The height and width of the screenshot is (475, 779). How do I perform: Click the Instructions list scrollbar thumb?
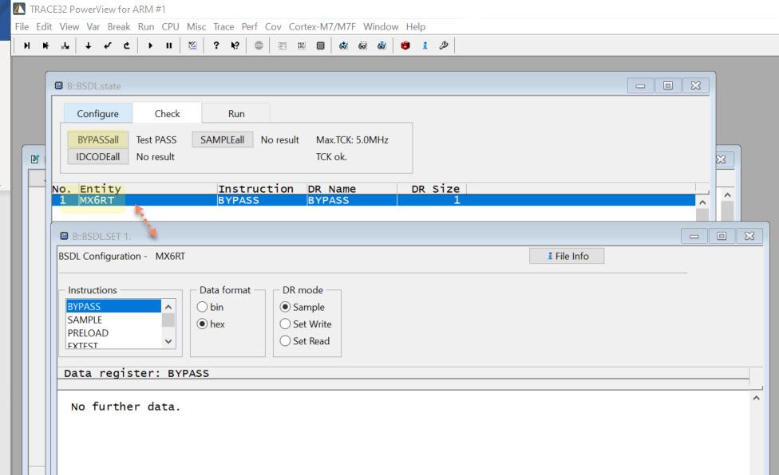point(168,320)
